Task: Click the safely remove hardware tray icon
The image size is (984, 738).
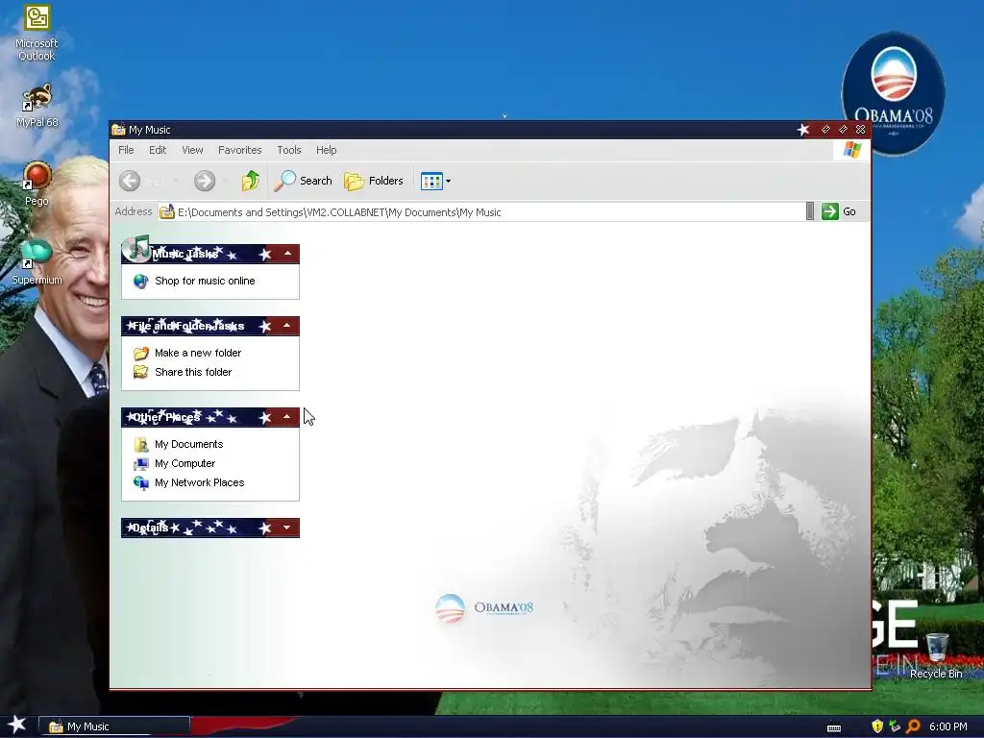Action: 895,726
